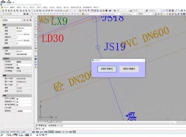Image resolution: width=186 pixels, height=137 pixels.
Task: Open the linetype ByLayer dropdown in toolbar
Action: (110, 14)
